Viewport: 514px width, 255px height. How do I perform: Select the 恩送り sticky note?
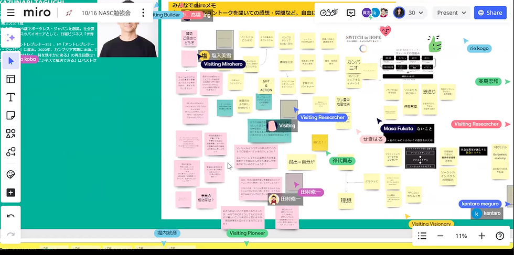tap(429, 92)
